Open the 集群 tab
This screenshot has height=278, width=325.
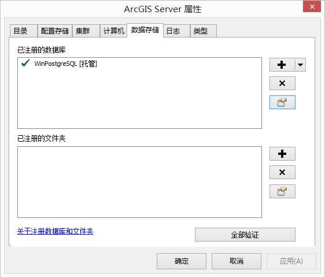click(86, 31)
